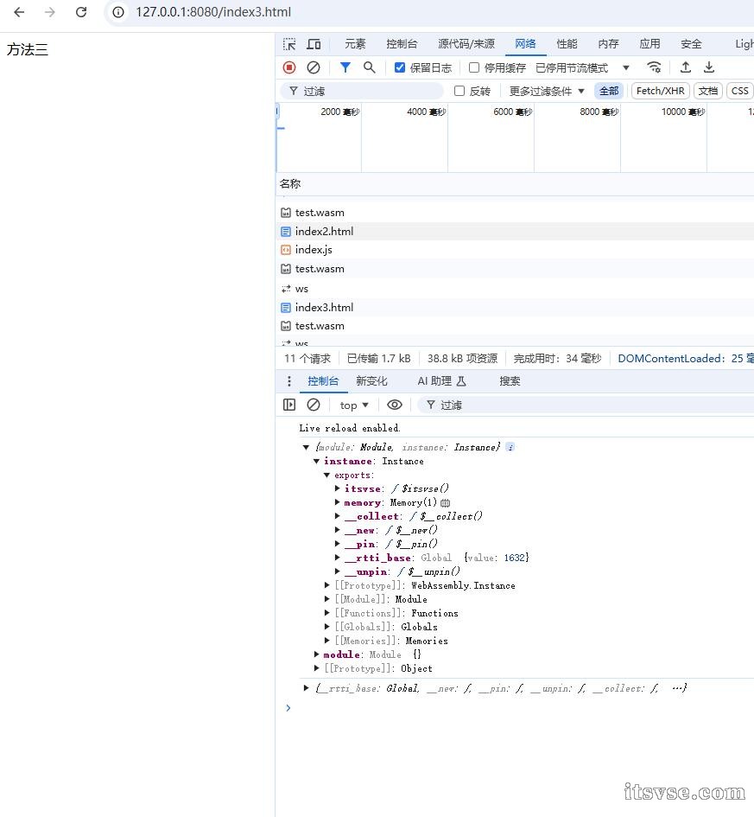Open 更多过滤条件 dropdown
The image size is (754, 817).
[547, 91]
